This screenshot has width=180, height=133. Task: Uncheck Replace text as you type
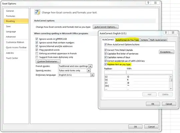pos(105,64)
